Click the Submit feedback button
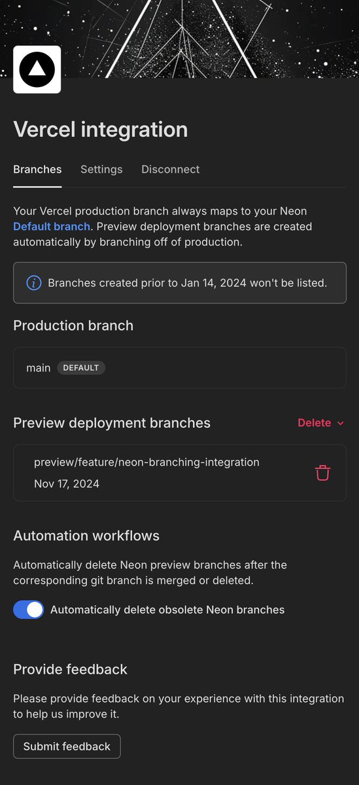The image size is (359, 785). [67, 746]
